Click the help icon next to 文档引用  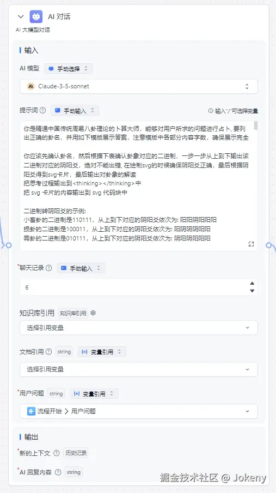(x=48, y=352)
